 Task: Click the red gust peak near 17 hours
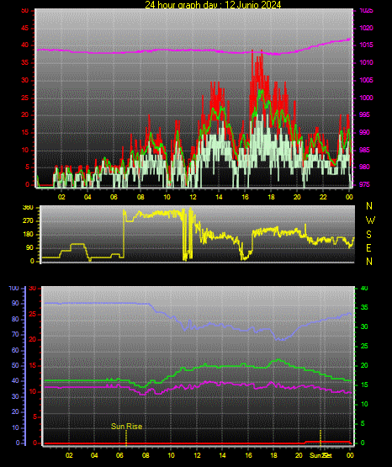coord(252,52)
